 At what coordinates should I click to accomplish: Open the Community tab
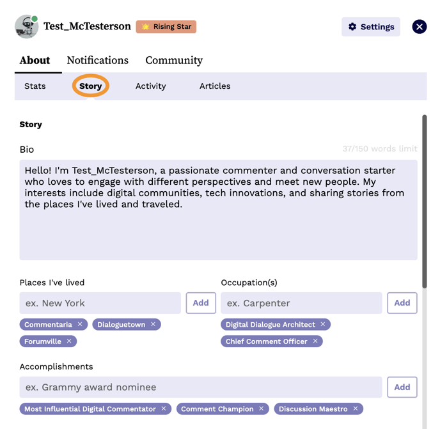pyautogui.click(x=174, y=61)
